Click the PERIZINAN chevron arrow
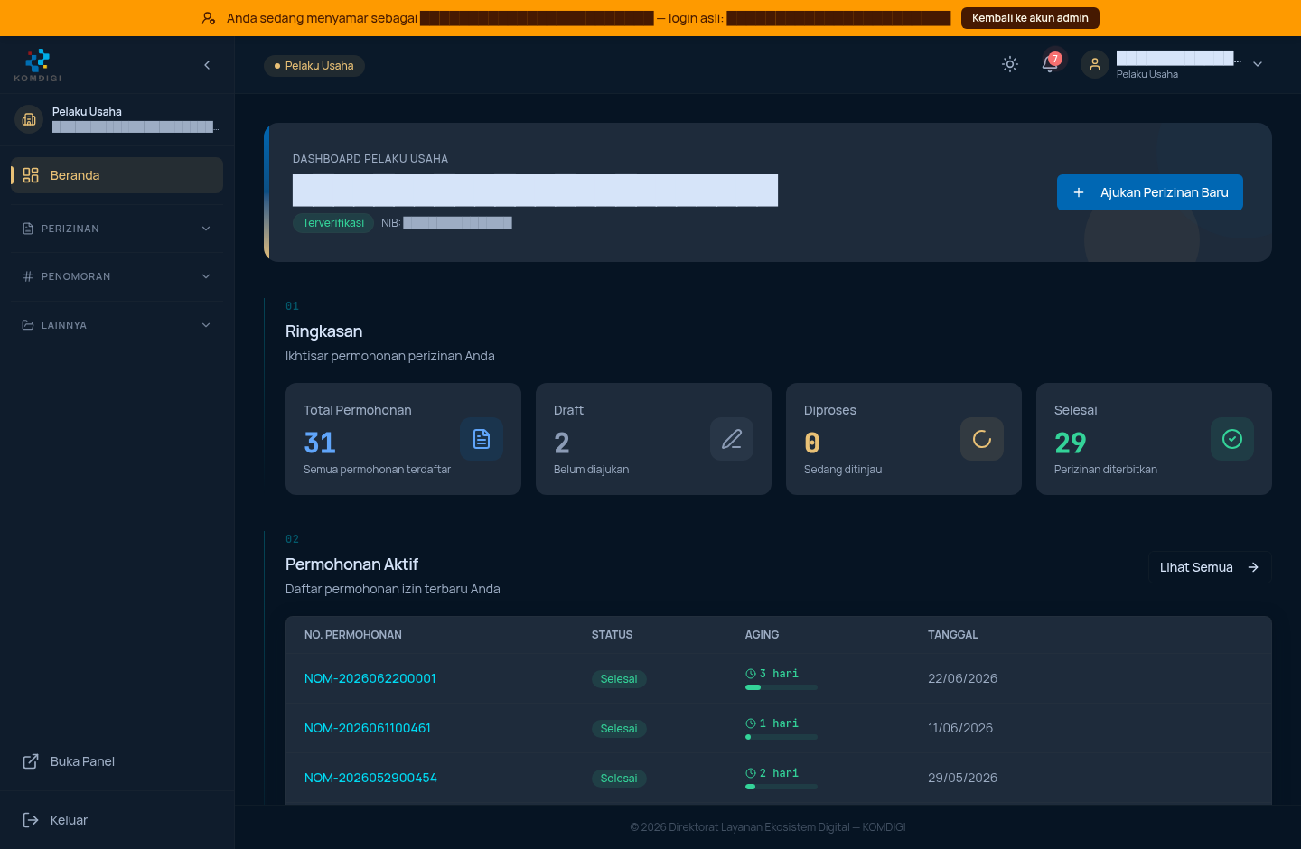 206,229
